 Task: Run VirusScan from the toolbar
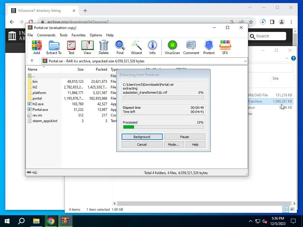(x=172, y=48)
